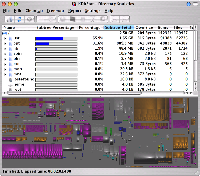Viewport: 200px width, 176px height.
Task: Click the Open Directory toolbar icon
Action: 10,19
